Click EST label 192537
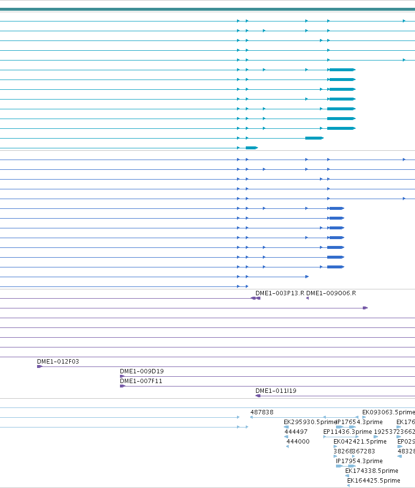The height and width of the screenshot is (488, 415). pos(385,432)
